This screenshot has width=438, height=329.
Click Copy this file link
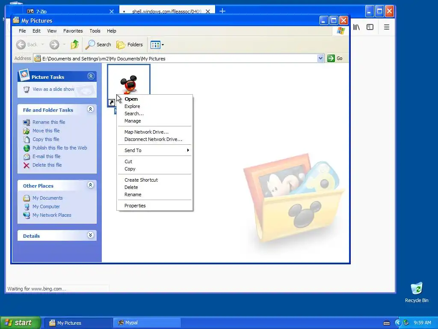[x=46, y=139]
